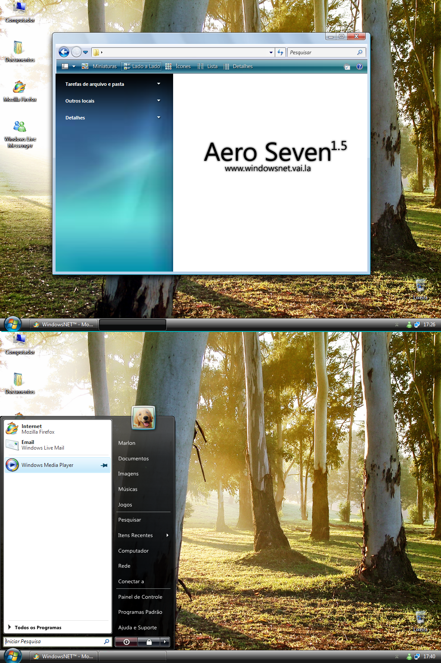The width and height of the screenshot is (441, 663).
Task: Click the clock showing 17:40
Action: [429, 657]
